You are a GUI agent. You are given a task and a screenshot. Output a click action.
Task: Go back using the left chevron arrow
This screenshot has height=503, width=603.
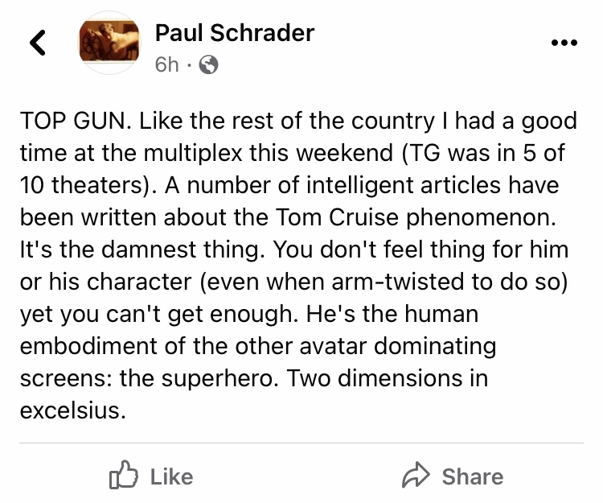click(37, 43)
